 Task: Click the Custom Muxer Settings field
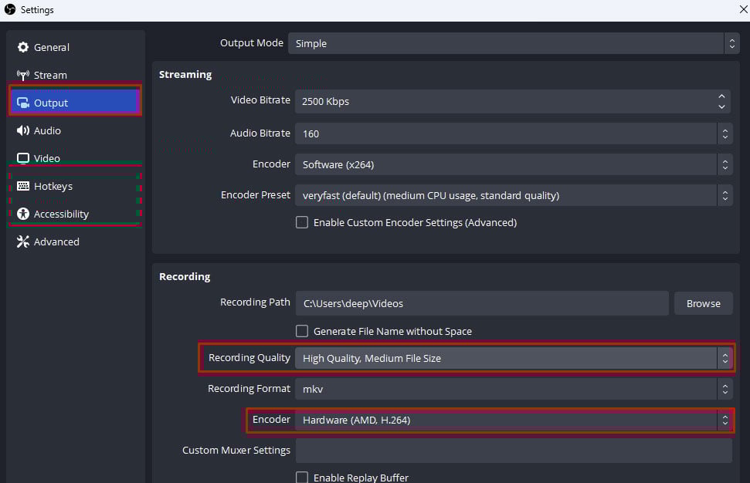pos(514,451)
